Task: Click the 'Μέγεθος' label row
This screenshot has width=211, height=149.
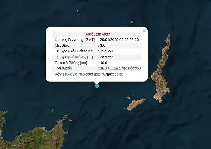Action: click(62, 46)
